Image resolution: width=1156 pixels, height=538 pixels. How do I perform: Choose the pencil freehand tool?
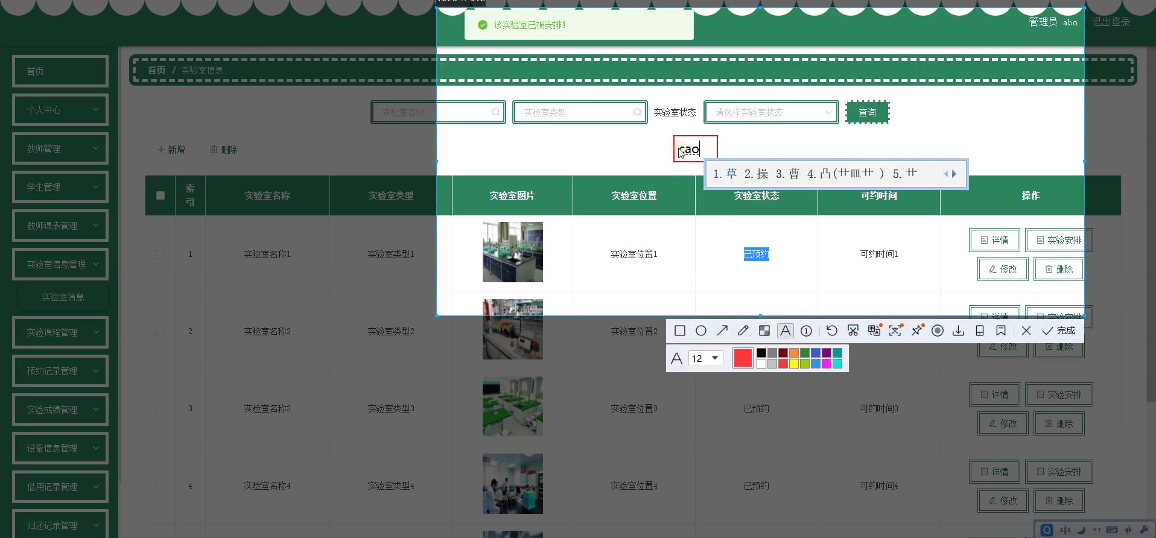pyautogui.click(x=743, y=331)
